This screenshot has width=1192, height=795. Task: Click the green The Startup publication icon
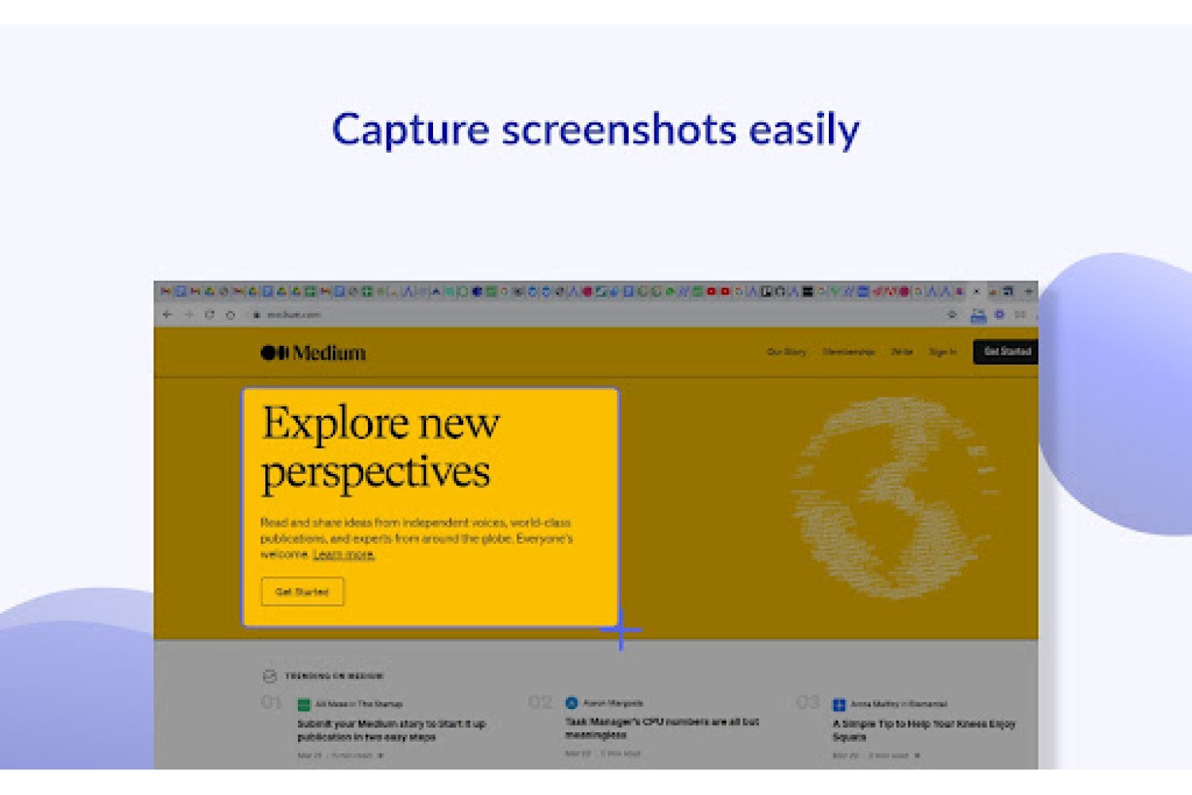coord(304,704)
